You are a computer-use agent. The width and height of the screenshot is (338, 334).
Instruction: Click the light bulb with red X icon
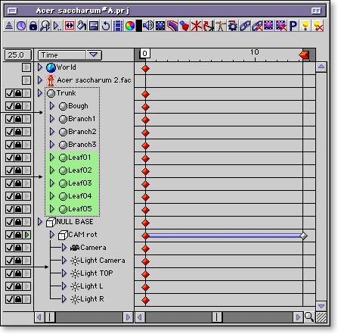tap(318, 26)
